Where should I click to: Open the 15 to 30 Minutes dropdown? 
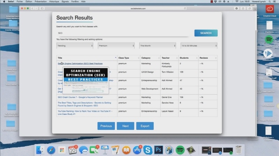pyautogui.click(x=199, y=46)
